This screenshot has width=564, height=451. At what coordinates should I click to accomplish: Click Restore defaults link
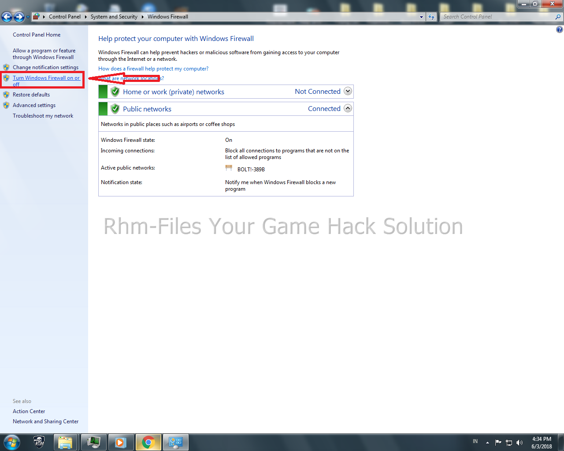[x=31, y=95]
